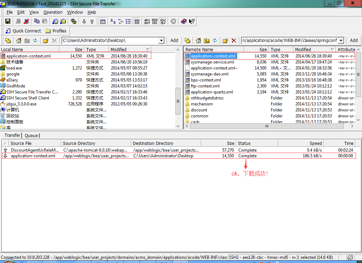Switch to Details view
The height and width of the screenshot is (263, 362).
pos(137,22)
